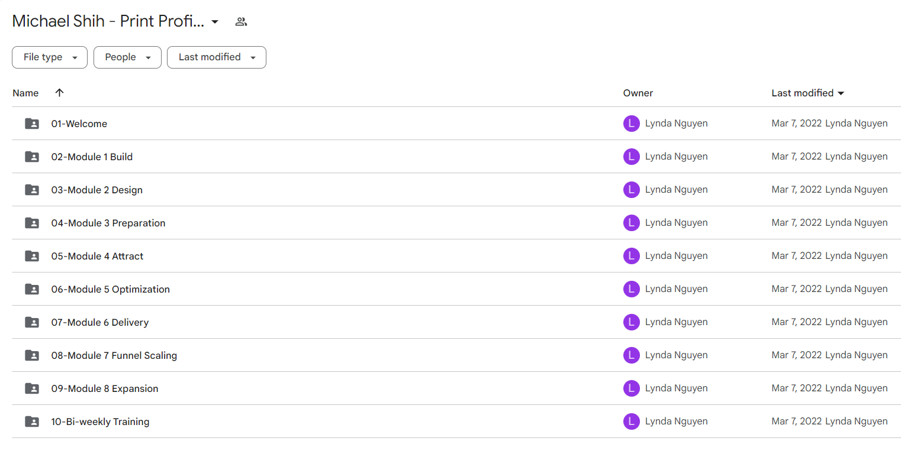Click the owner avatar in the 06-Module 5 Optimization row

pos(632,289)
